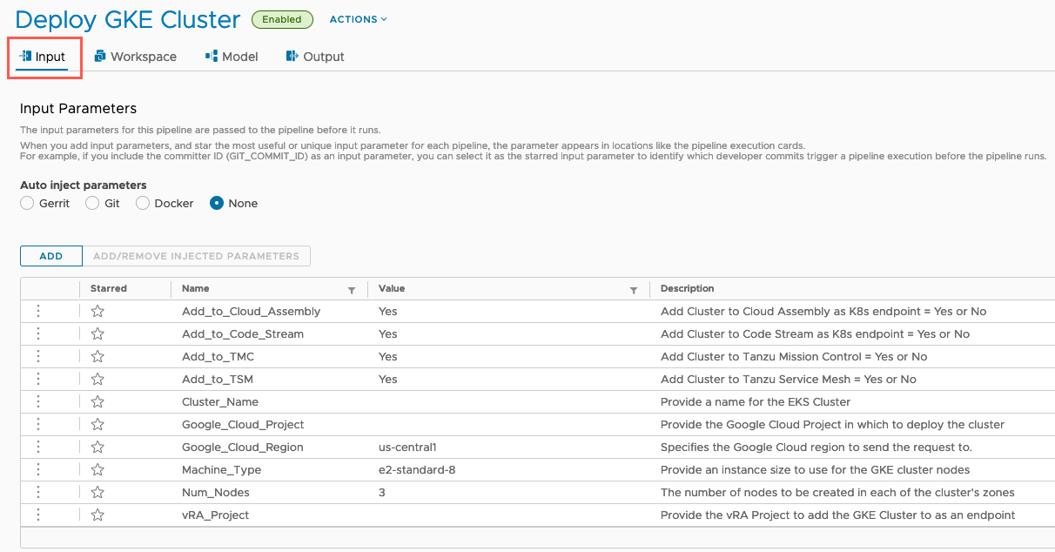Viewport: 1055px width, 552px height.
Task: Open row actions menu for Add_to_TSM
Action: [38, 379]
